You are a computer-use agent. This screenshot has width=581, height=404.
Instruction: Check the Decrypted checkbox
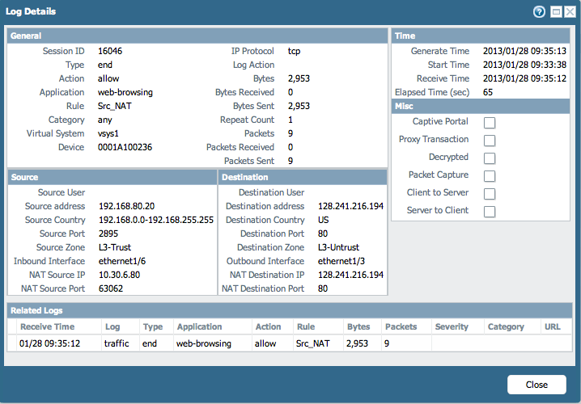(489, 158)
